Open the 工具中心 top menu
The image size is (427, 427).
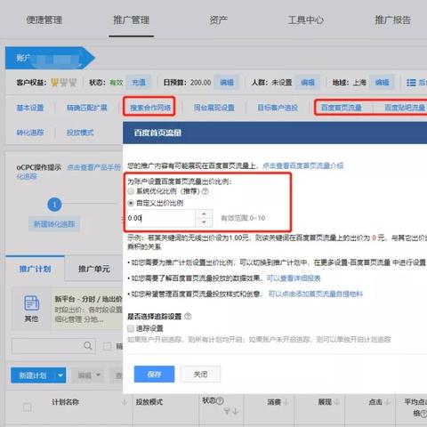(305, 20)
